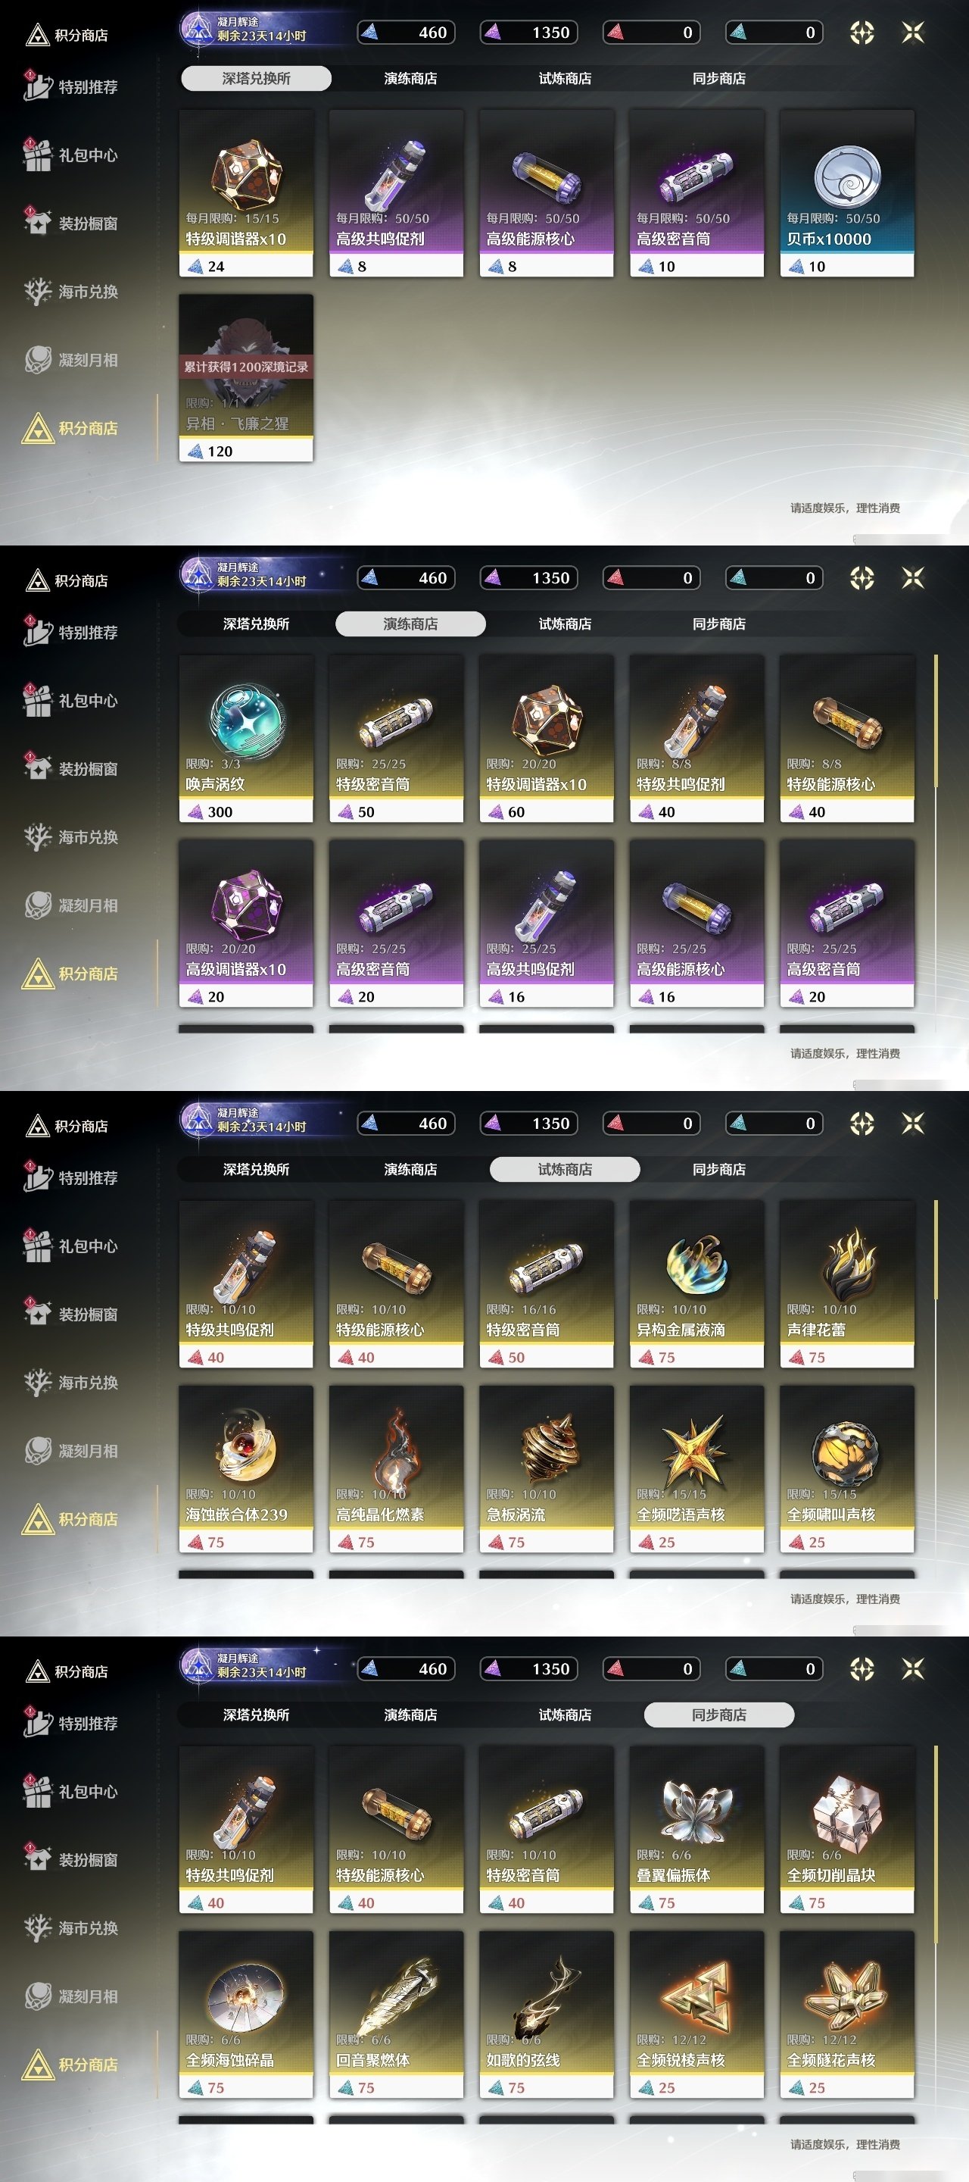Open the 唤声涡纹 orb item
Viewport: 969px width, 2182px height.
245,739
